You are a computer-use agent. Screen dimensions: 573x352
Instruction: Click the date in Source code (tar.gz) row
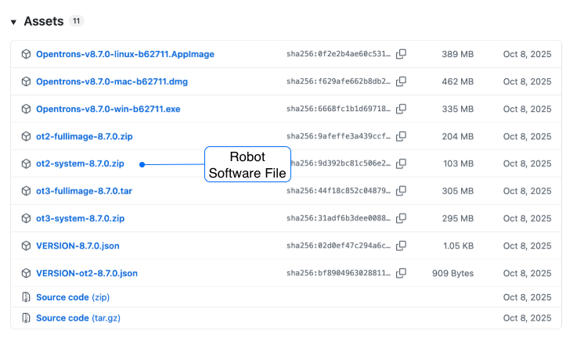[x=527, y=318]
